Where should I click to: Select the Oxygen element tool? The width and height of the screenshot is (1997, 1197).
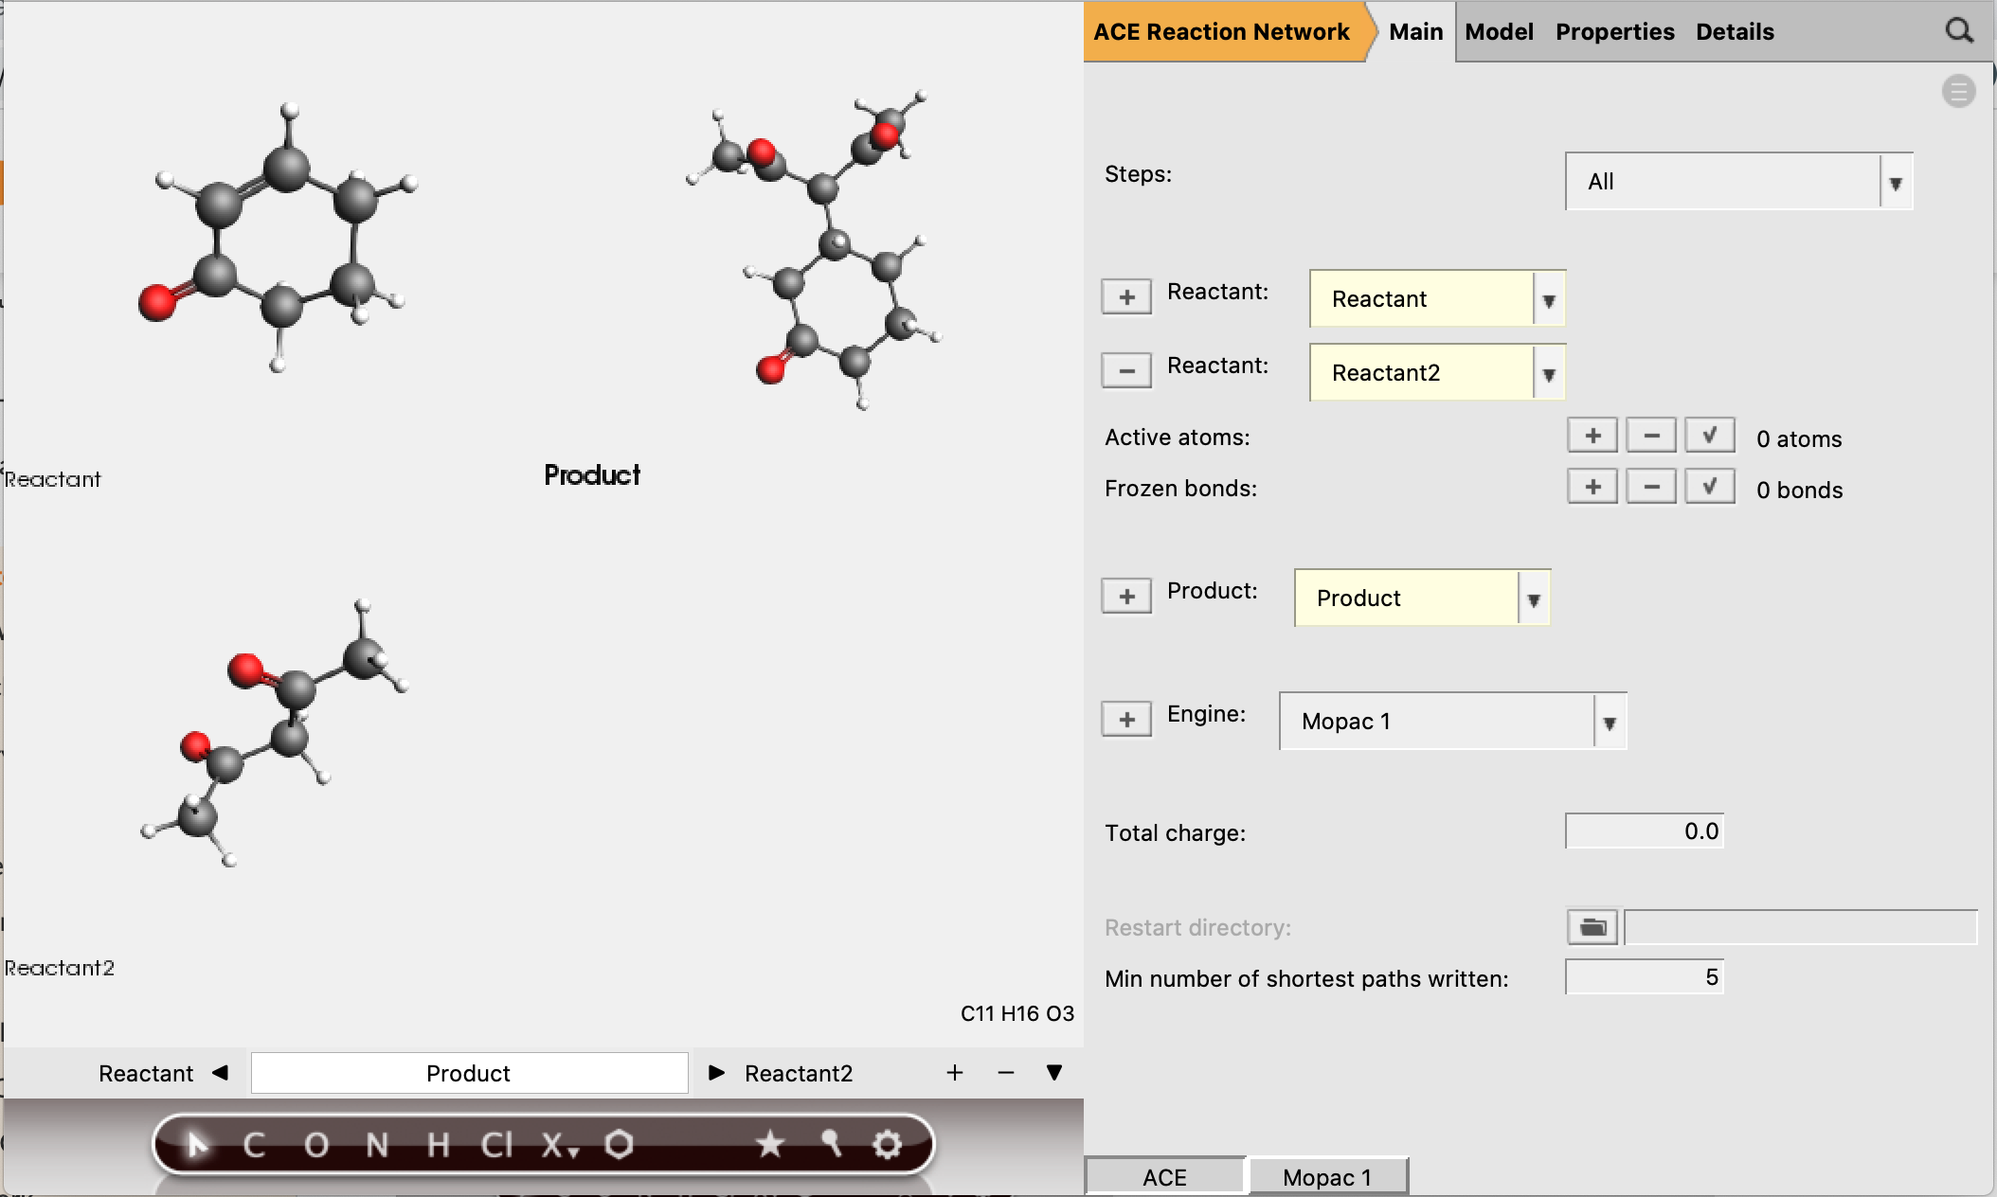click(317, 1144)
